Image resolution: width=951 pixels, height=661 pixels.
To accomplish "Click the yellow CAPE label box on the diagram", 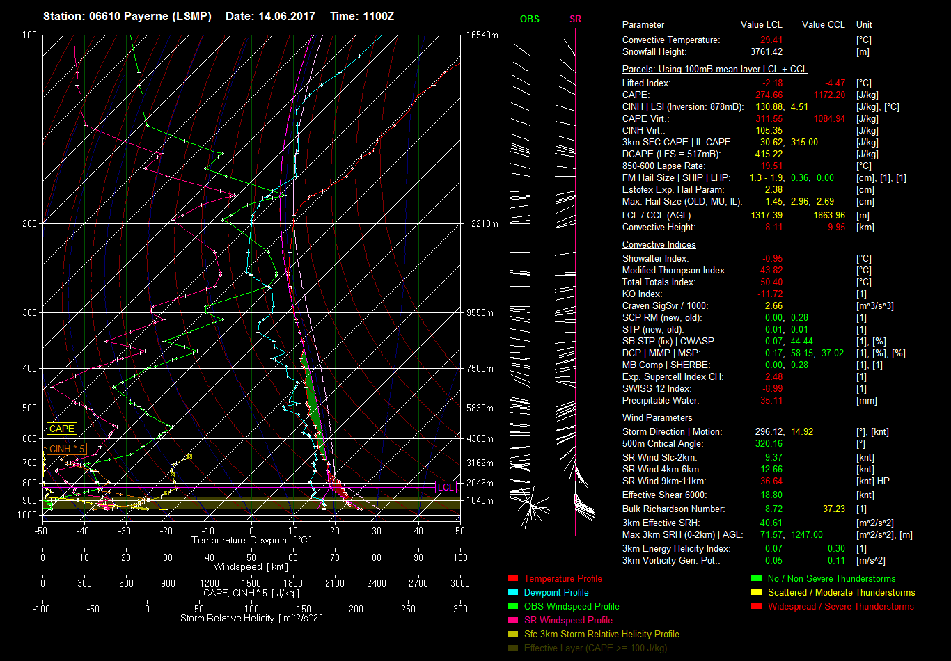I will [x=62, y=429].
